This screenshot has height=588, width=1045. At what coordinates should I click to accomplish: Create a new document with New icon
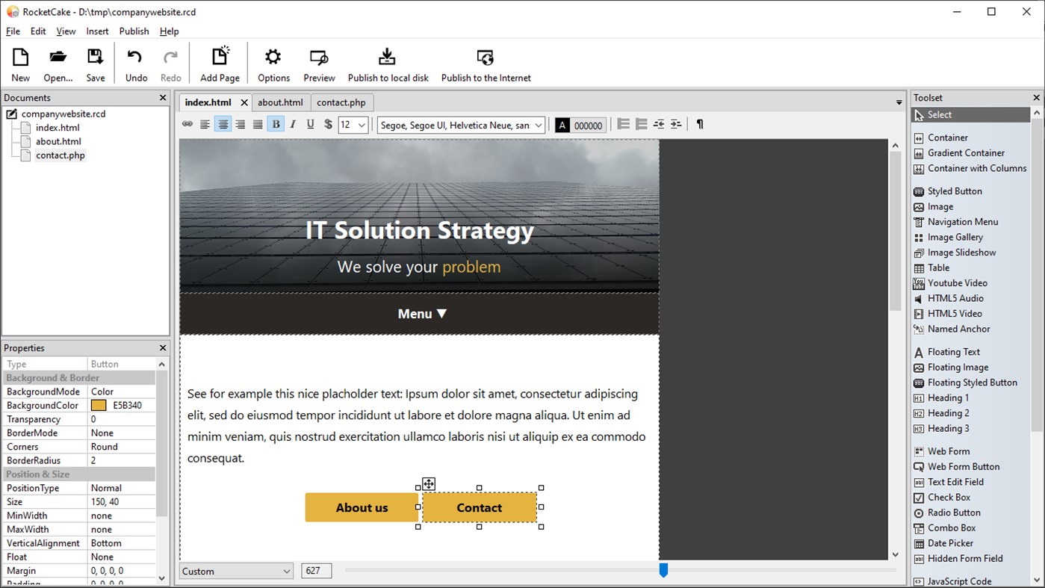click(20, 64)
